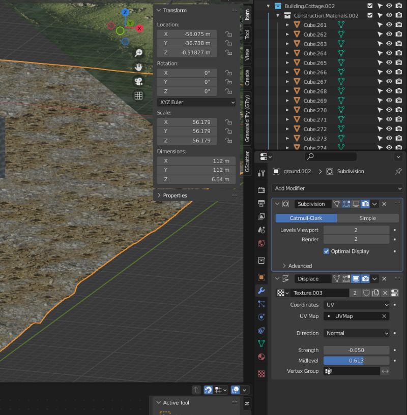The width and height of the screenshot is (407, 415).
Task: Open the Texture Properties tab
Action: pyautogui.click(x=261, y=373)
